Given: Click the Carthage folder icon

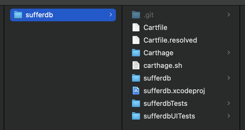Looking at the screenshot, I should 136,53.
